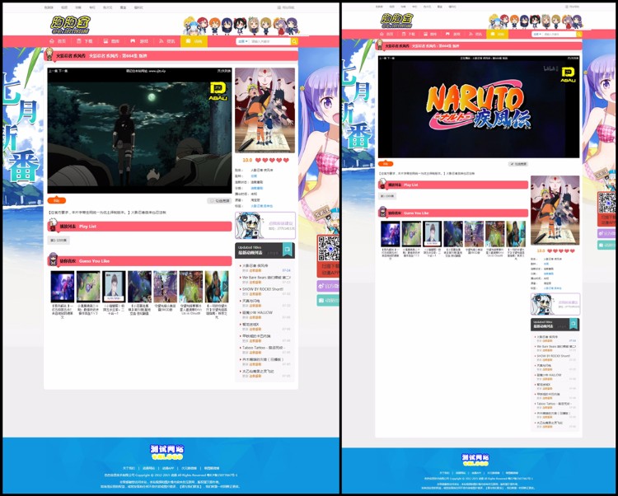Open the 'HALLOW' entry in left updated list

pyautogui.click(x=257, y=312)
